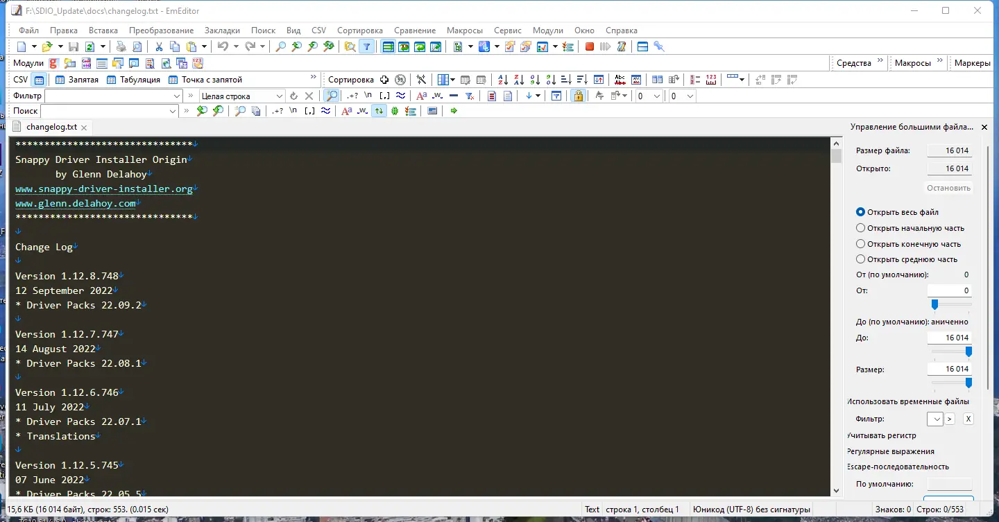Viewport: 999px width, 522px height.
Task: Expand the Средства toolbar overflow chevron
Action: tap(881, 61)
